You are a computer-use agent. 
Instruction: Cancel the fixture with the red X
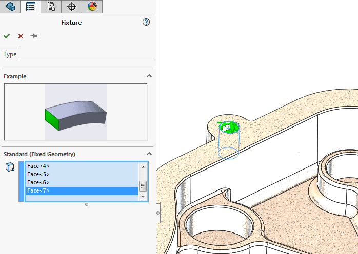(x=21, y=36)
